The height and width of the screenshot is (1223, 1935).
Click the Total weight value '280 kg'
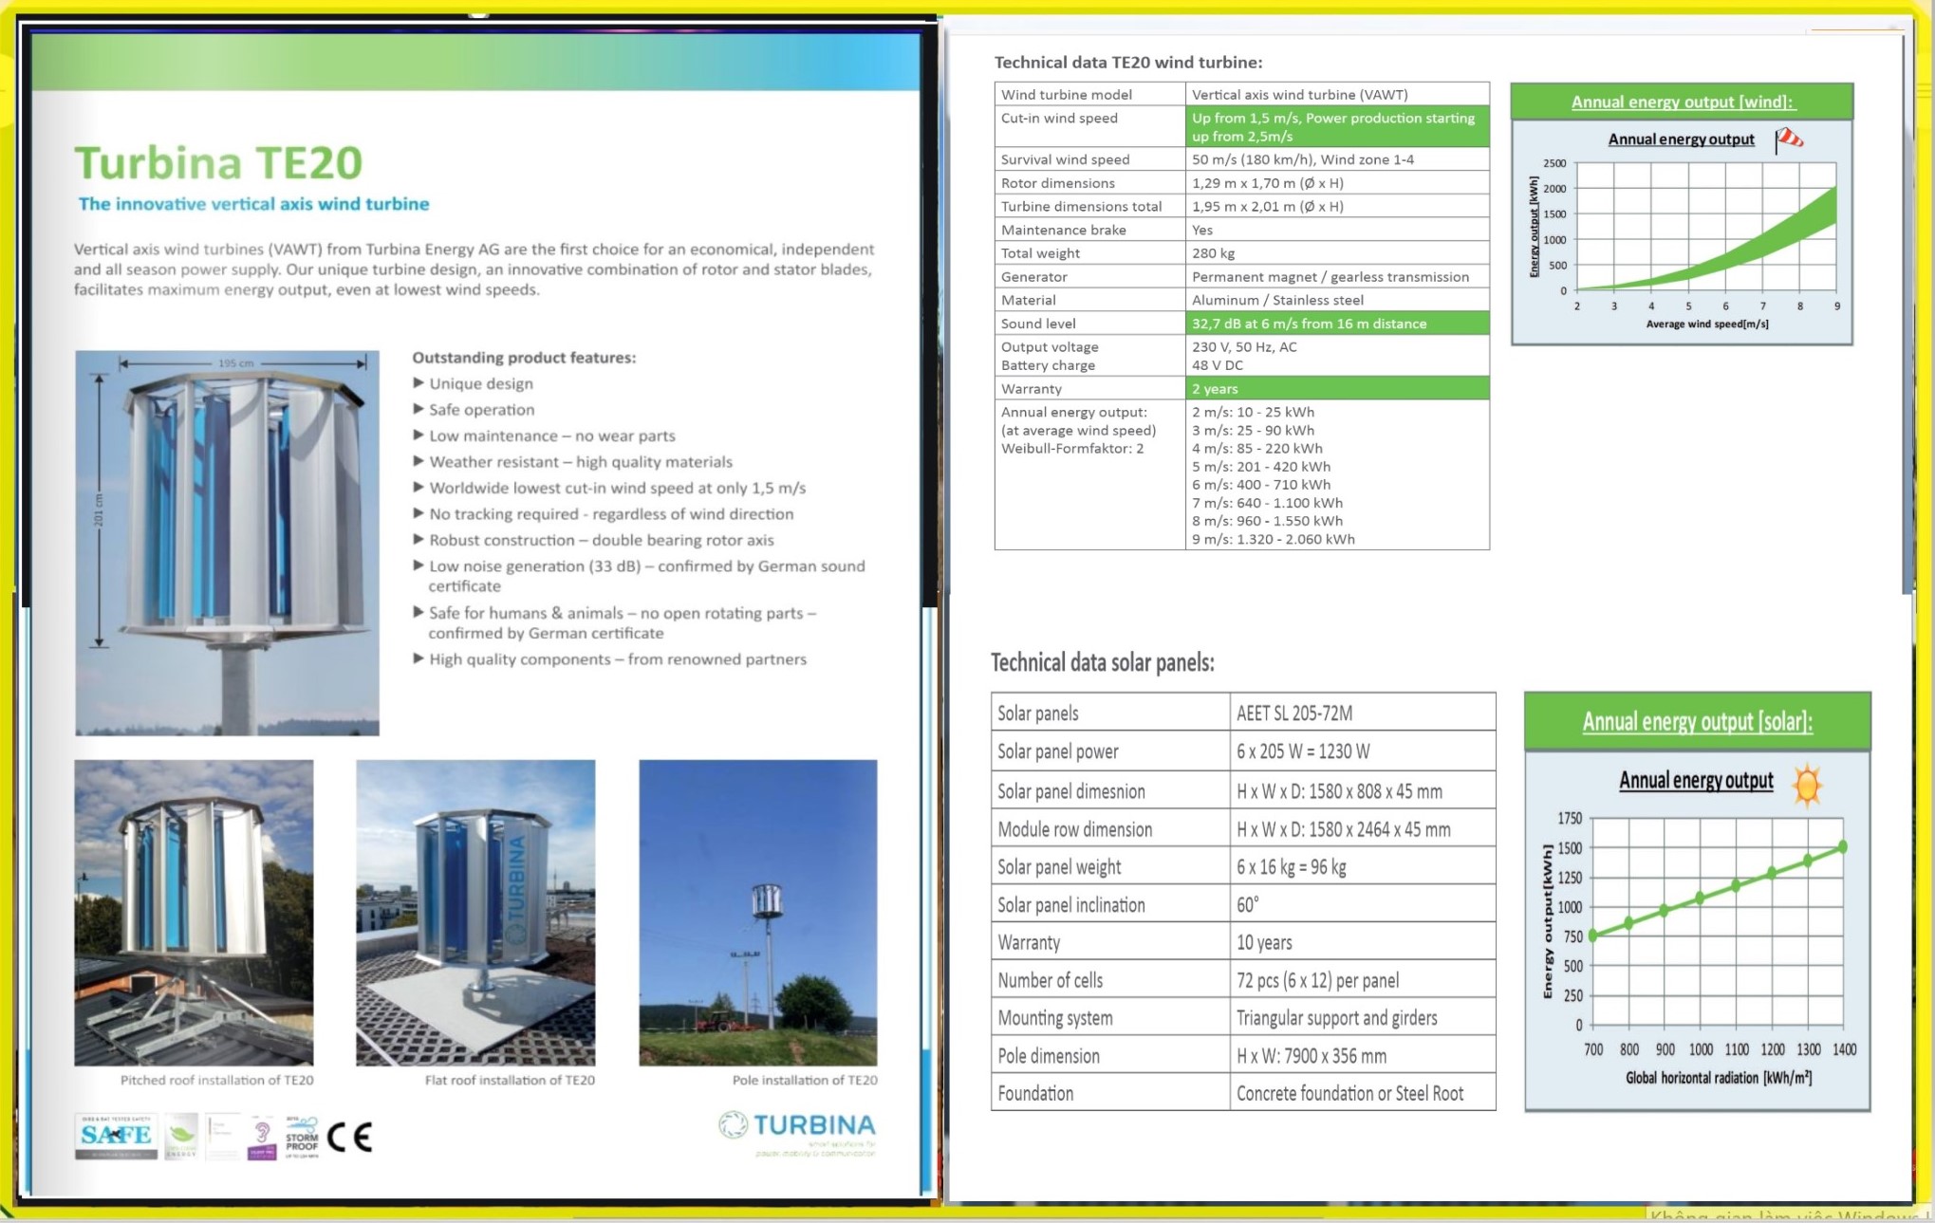[1337, 253]
